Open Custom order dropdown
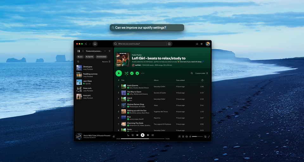Image resolution: width=304 pixels, height=162 pixels. coord(202,73)
